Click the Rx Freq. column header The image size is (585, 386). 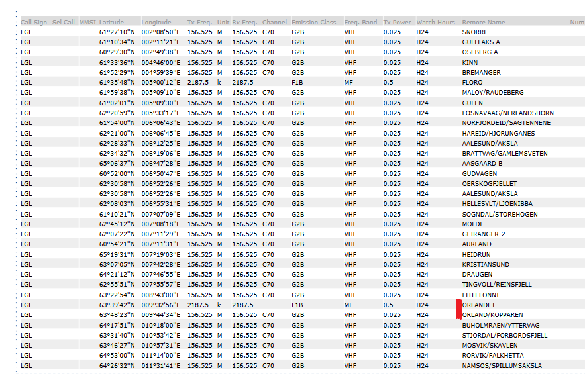pyautogui.click(x=244, y=22)
